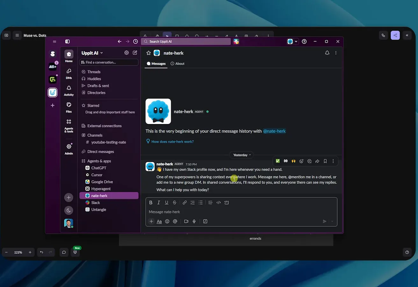Select the Messages tab
This screenshot has width=418, height=287.
click(x=156, y=64)
